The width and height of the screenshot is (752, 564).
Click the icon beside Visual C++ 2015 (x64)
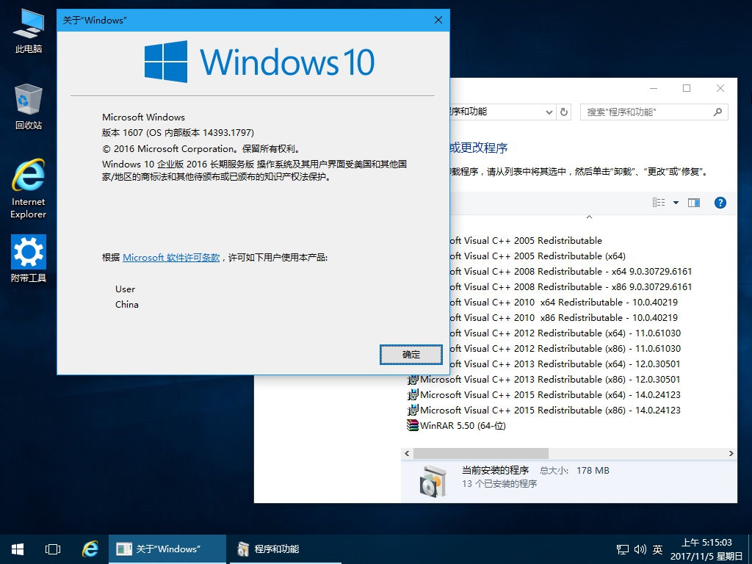coord(413,394)
